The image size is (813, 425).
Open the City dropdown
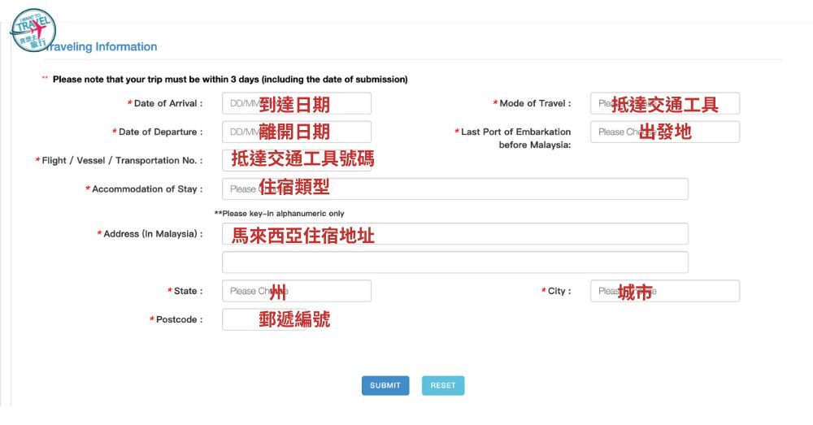pyautogui.click(x=664, y=291)
